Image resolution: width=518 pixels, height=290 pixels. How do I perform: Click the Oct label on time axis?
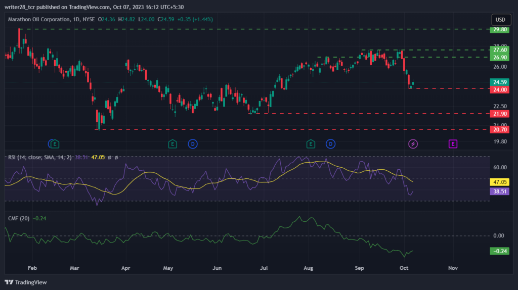[x=404, y=268]
